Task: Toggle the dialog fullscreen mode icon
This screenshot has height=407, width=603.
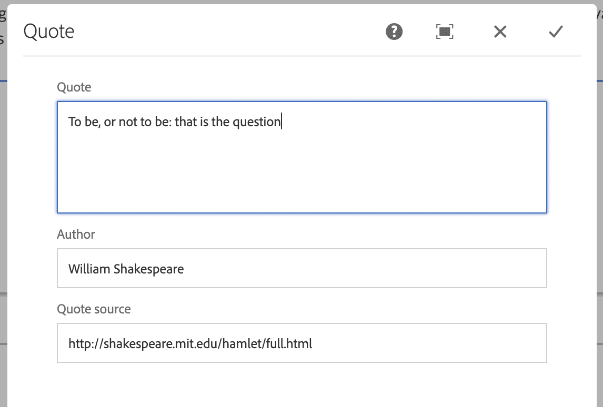Action: (x=445, y=32)
